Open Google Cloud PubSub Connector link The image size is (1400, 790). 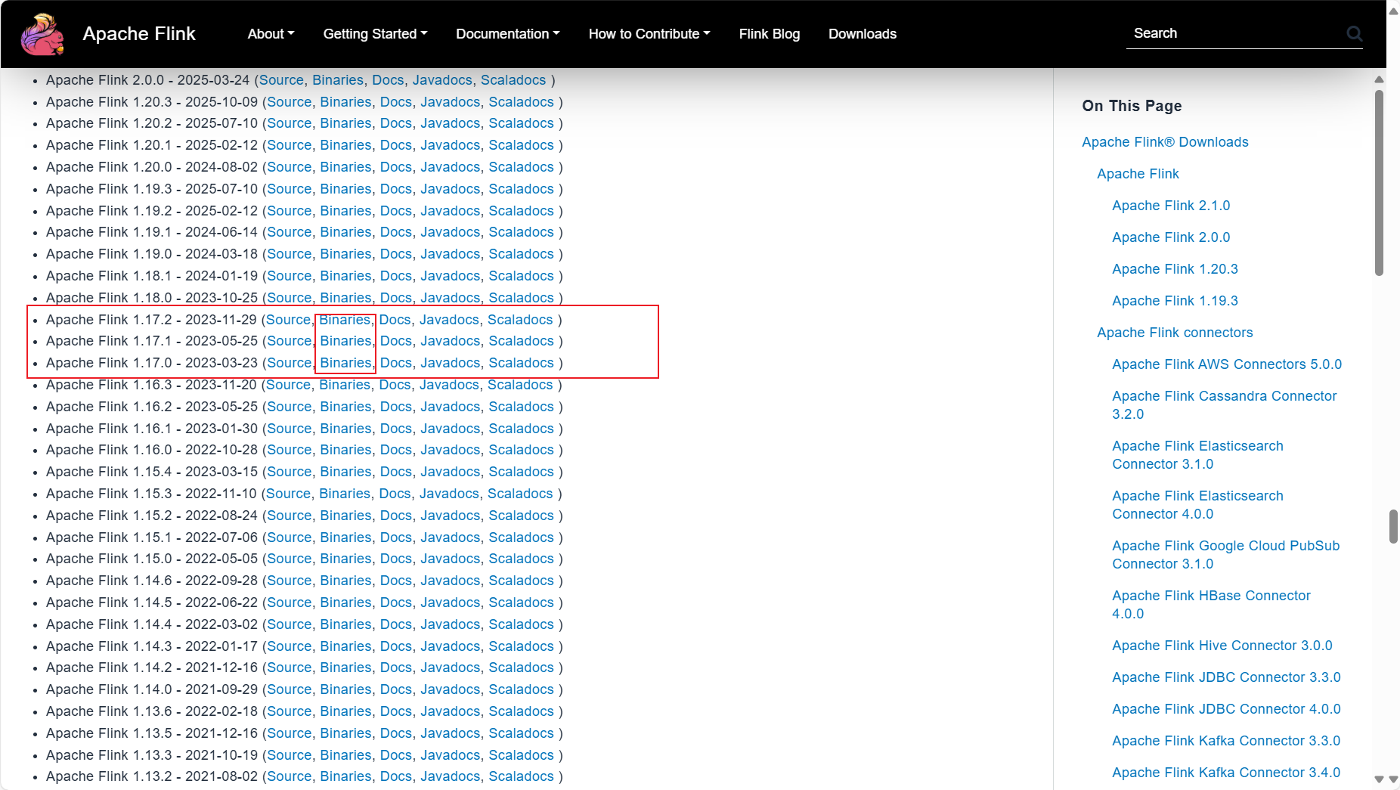(1225, 555)
